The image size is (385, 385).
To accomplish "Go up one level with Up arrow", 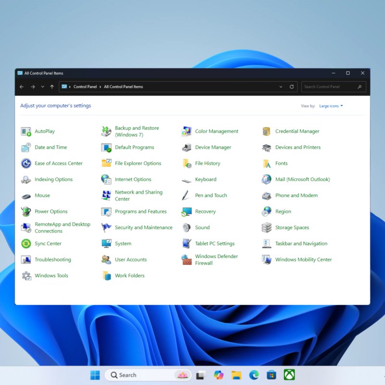I will point(52,87).
